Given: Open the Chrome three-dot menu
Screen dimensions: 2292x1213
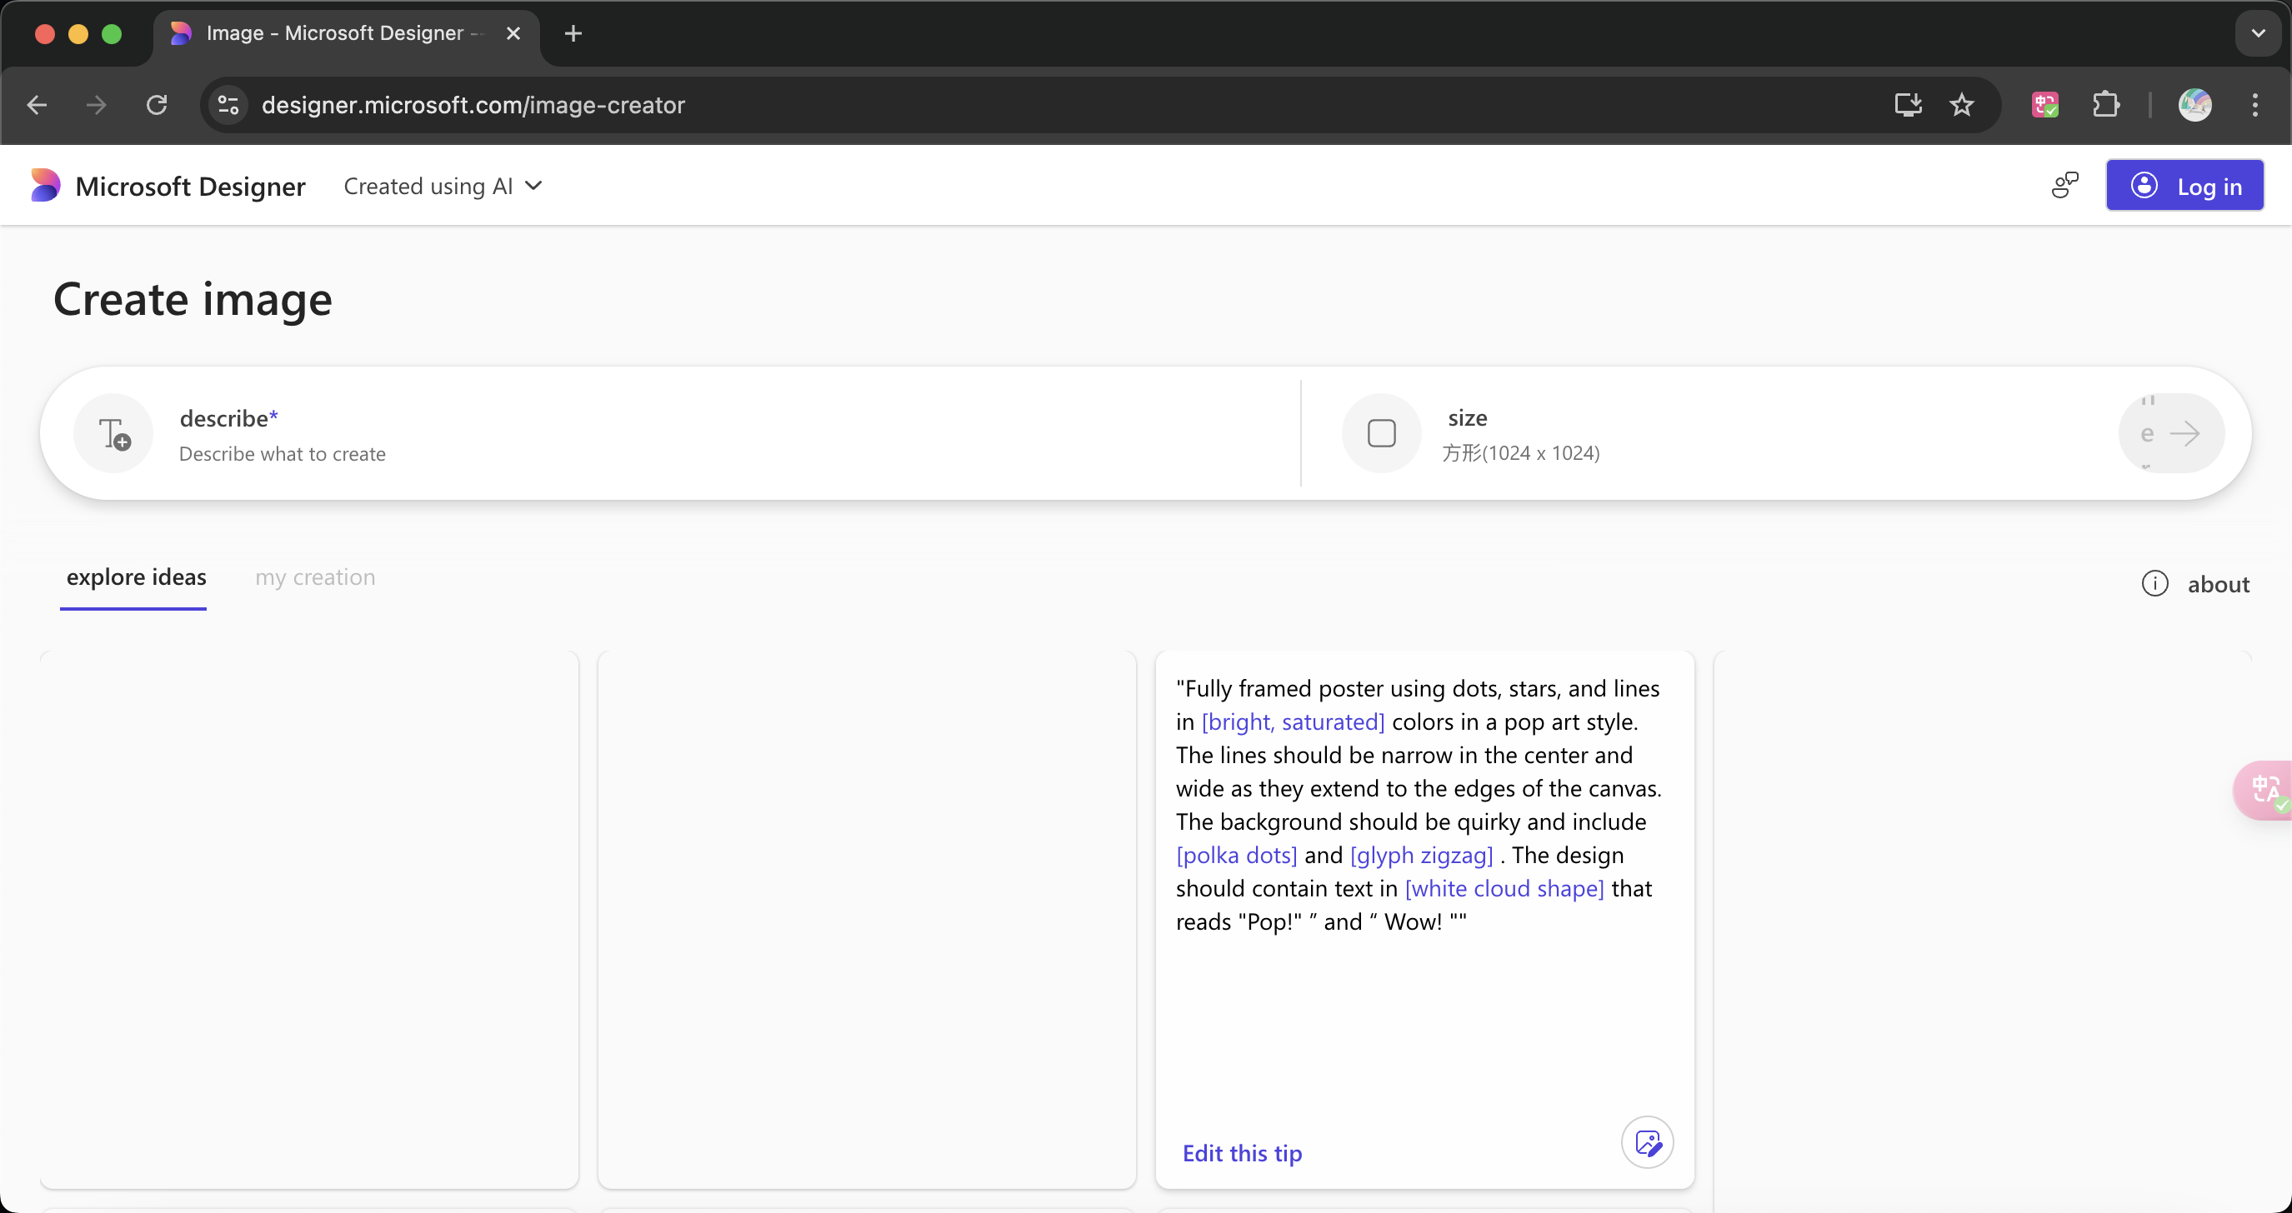Looking at the screenshot, I should (2254, 105).
